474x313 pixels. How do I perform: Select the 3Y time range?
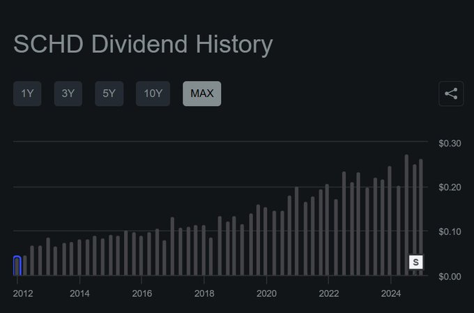coord(68,93)
